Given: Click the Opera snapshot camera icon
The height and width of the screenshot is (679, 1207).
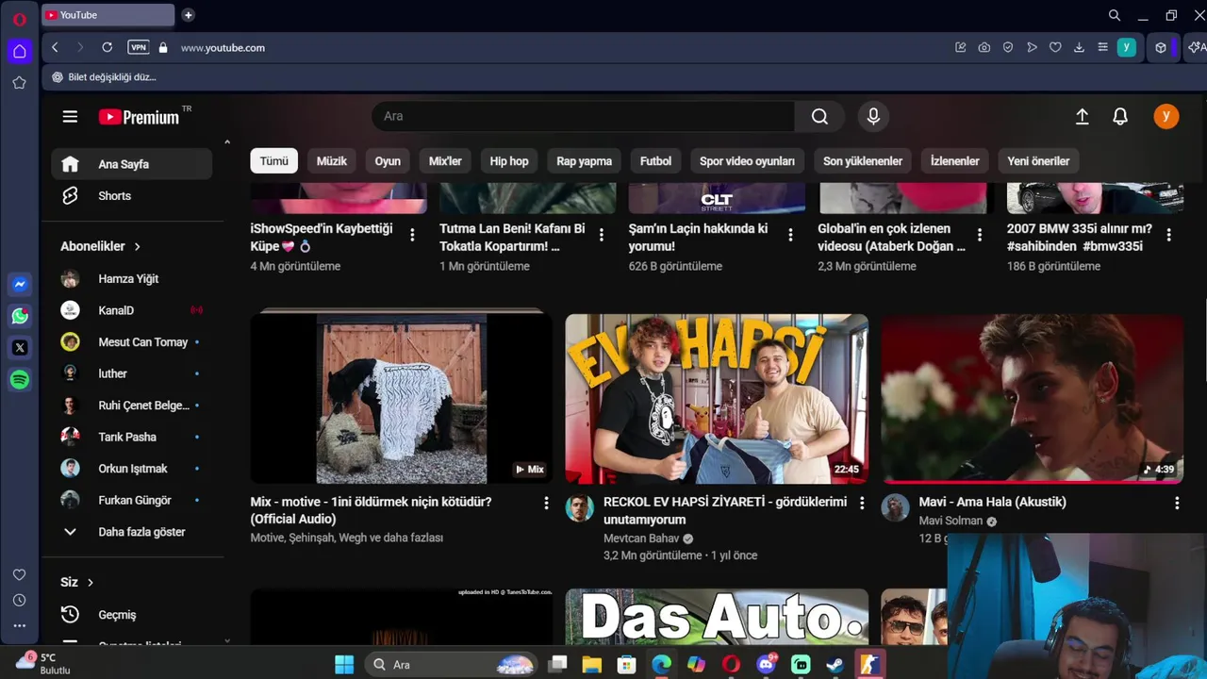Looking at the screenshot, I should [x=984, y=47].
